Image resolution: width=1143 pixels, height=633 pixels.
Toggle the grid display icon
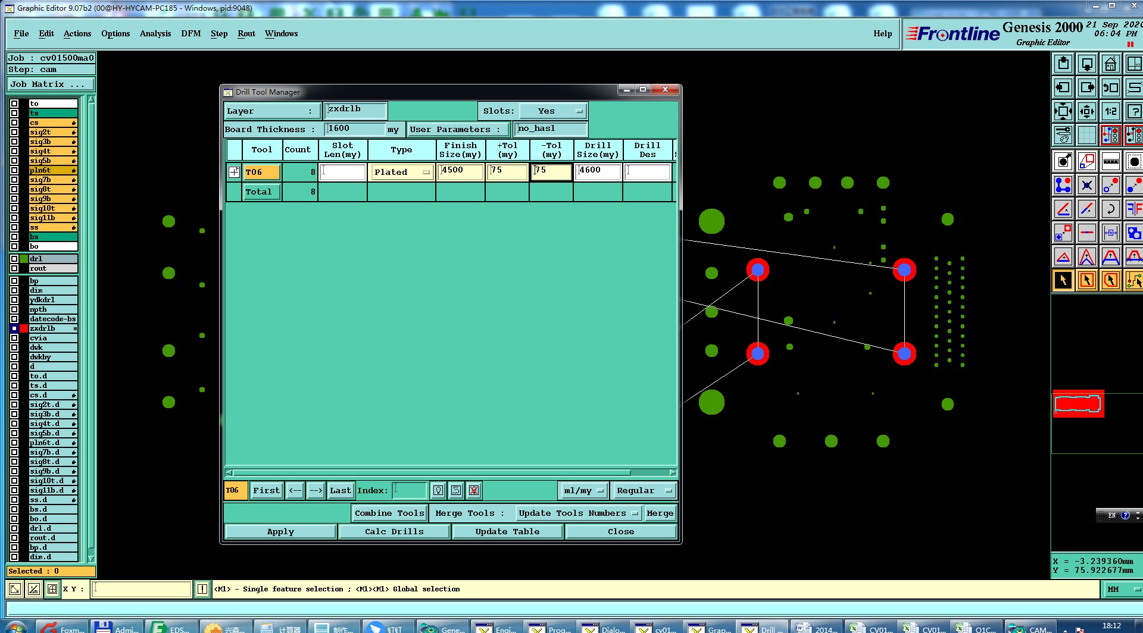1087,135
